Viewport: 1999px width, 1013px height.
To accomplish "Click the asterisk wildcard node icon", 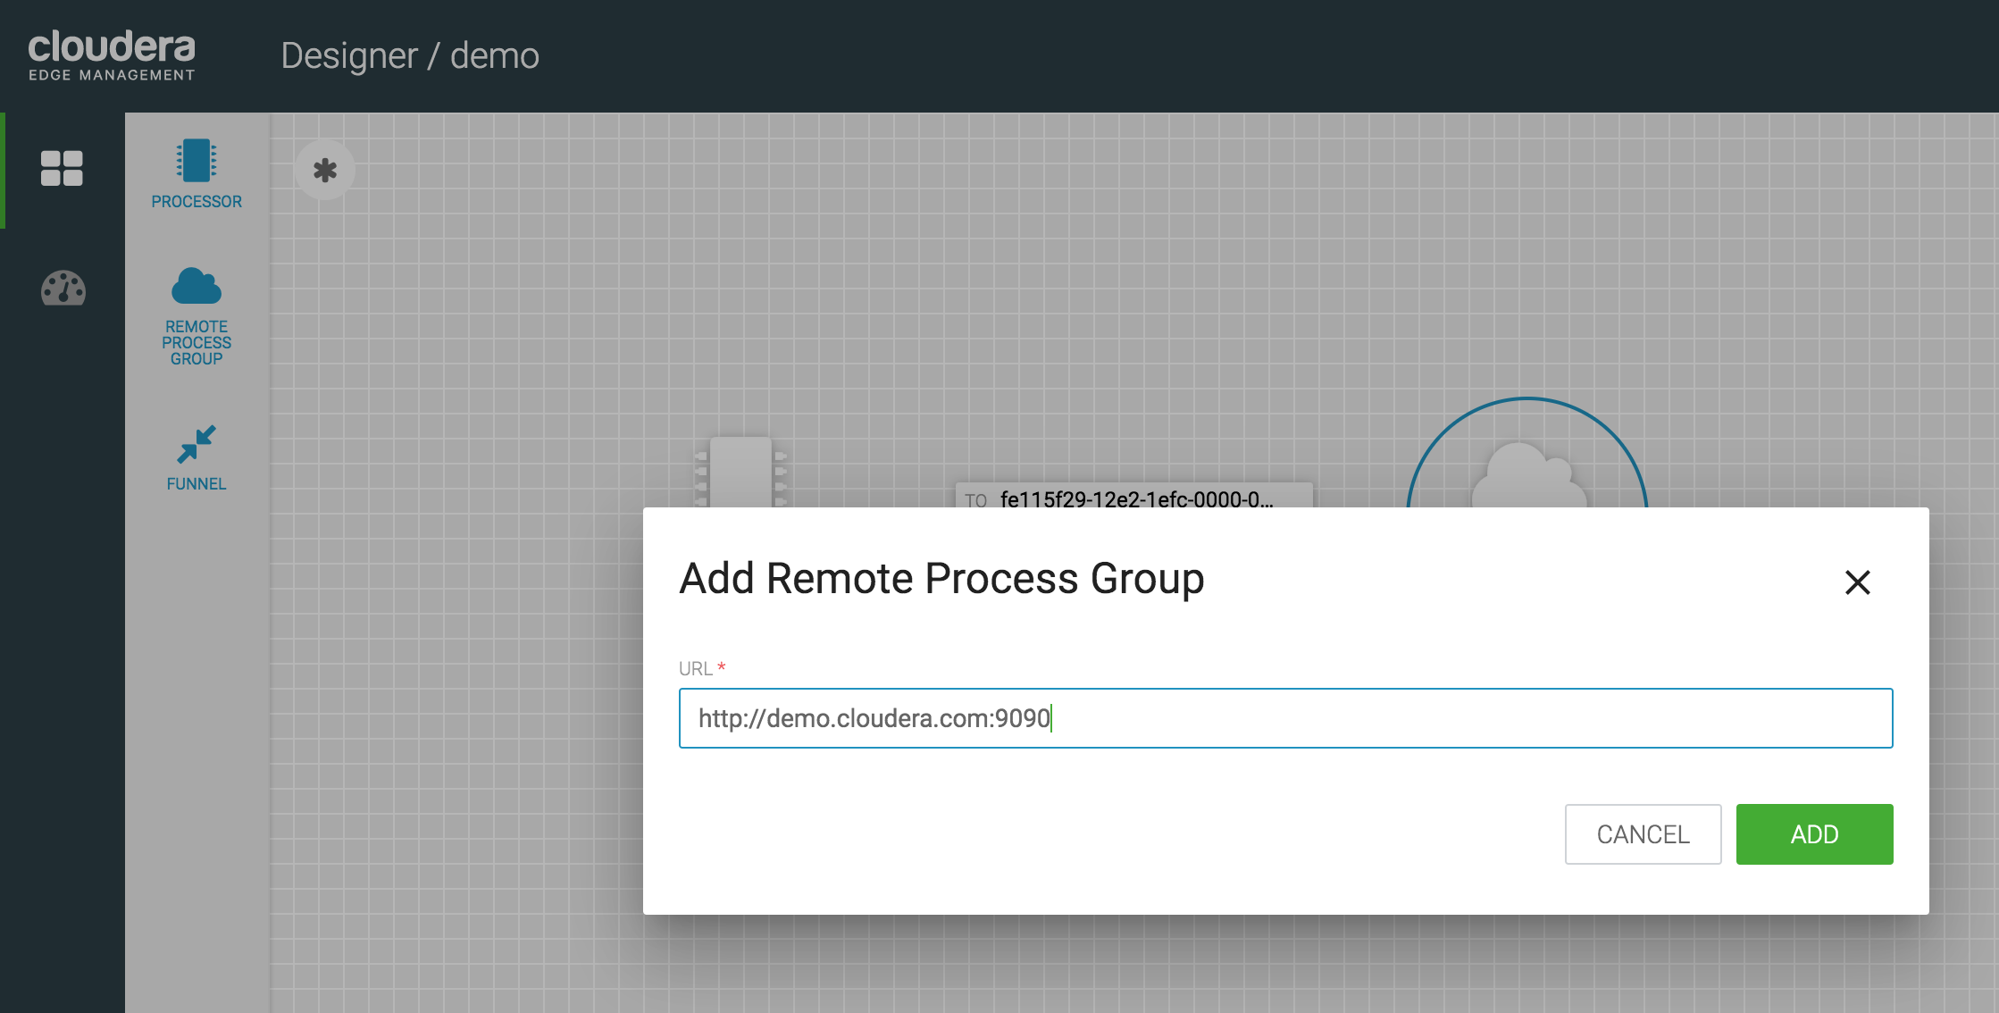I will pos(325,171).
